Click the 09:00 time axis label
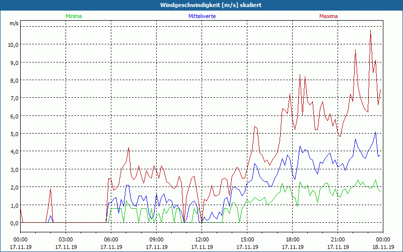 click(157, 240)
